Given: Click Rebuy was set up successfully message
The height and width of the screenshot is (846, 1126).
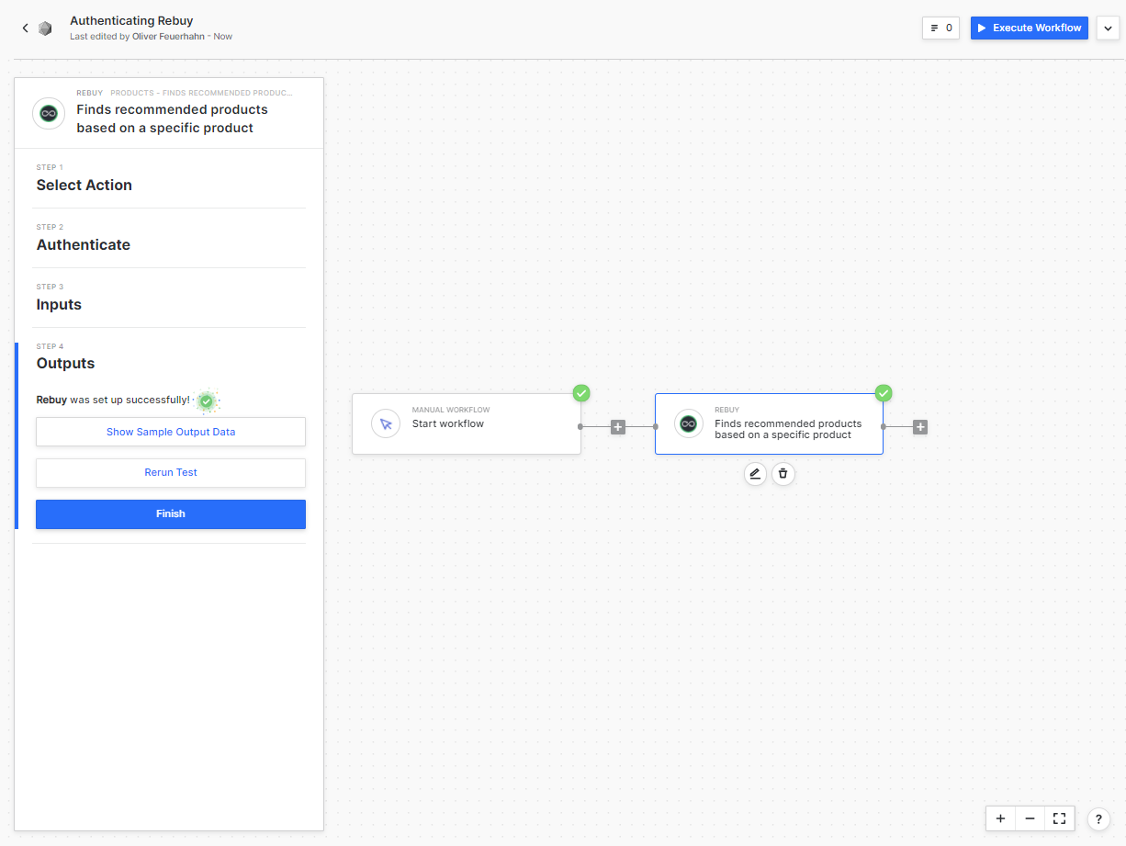Looking at the screenshot, I should coord(113,400).
